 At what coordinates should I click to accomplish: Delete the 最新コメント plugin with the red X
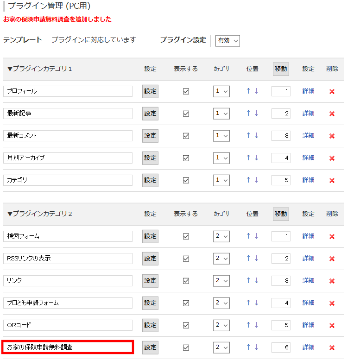click(x=332, y=136)
